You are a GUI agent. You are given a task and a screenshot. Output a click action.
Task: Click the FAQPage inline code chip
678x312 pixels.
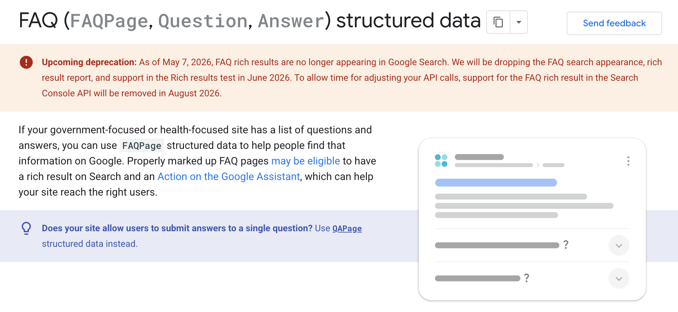(x=142, y=146)
